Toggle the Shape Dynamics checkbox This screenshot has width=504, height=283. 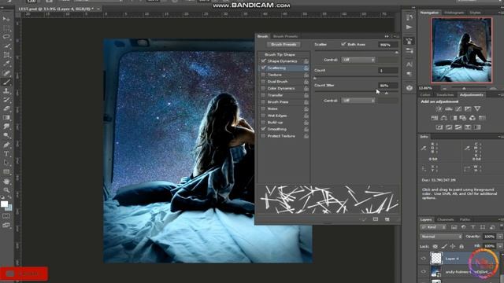[x=264, y=61]
